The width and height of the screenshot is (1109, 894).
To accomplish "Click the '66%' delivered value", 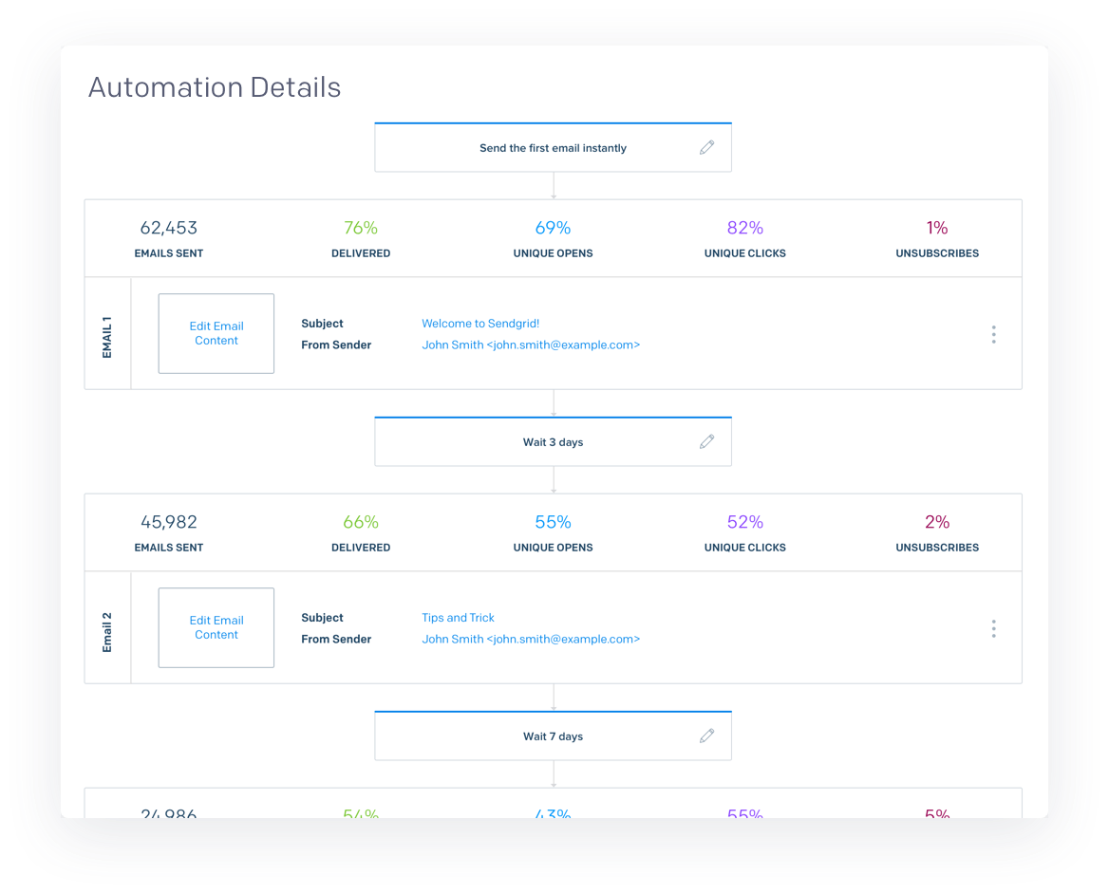I will (x=361, y=522).
